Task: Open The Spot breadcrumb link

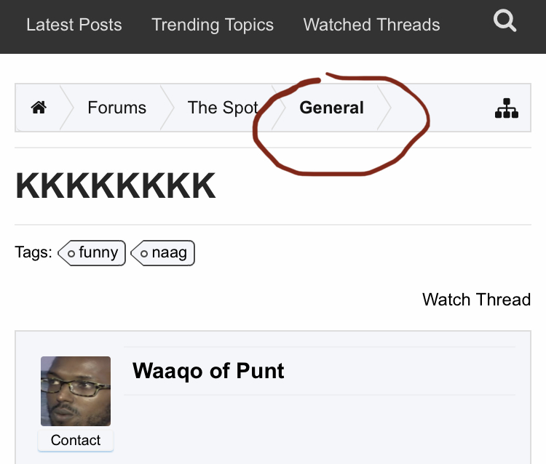Action: point(223,108)
